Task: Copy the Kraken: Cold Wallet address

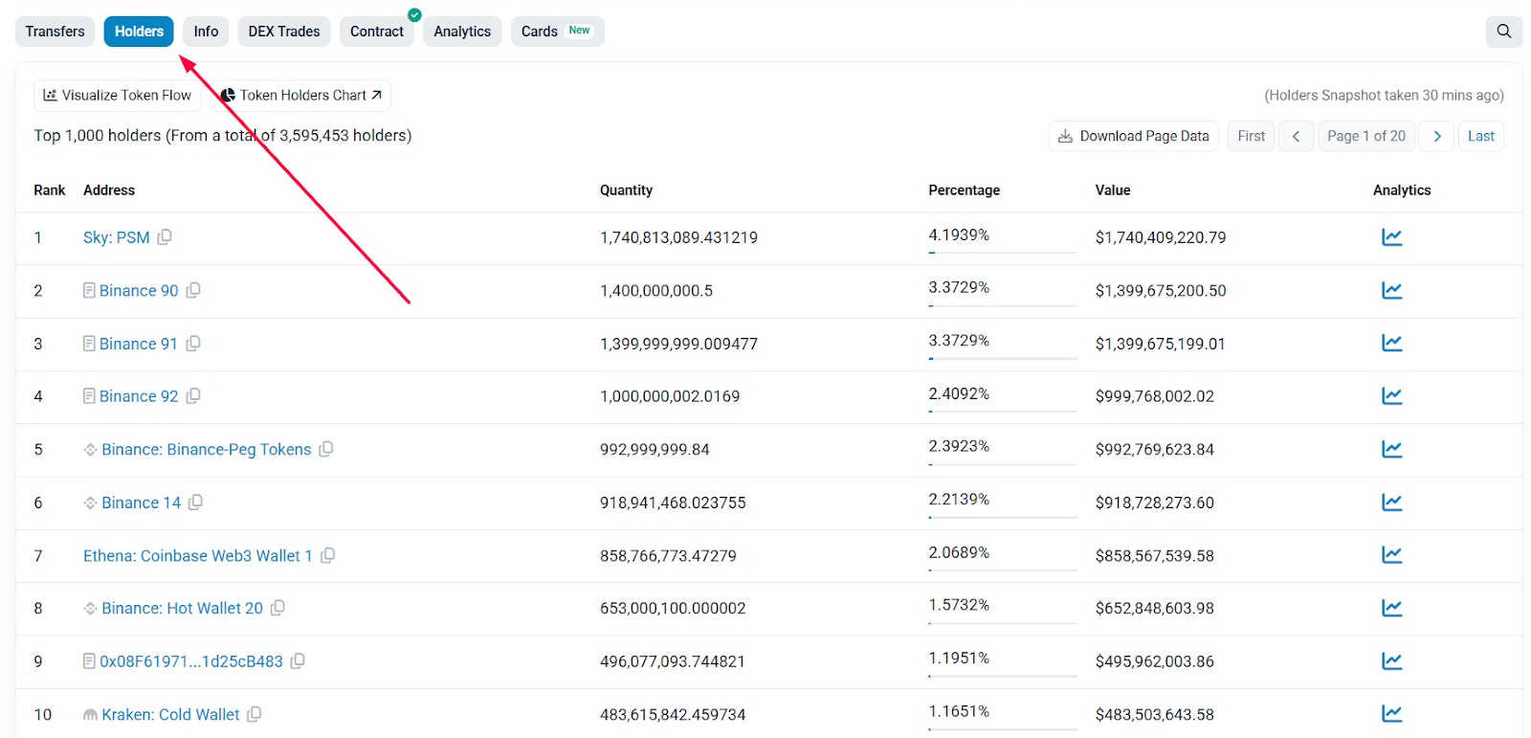Action: tap(255, 714)
